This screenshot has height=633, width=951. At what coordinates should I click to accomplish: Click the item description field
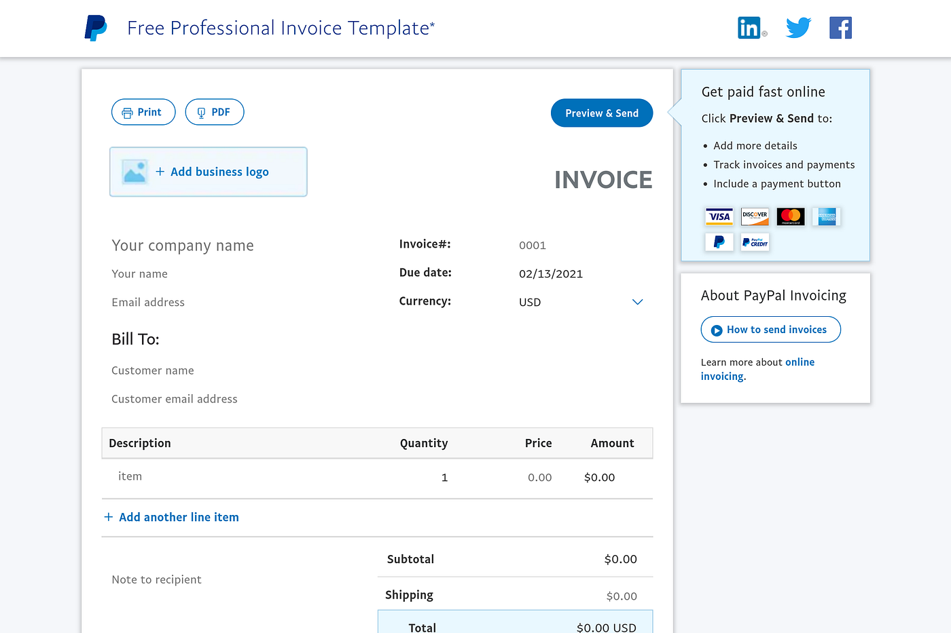click(130, 476)
